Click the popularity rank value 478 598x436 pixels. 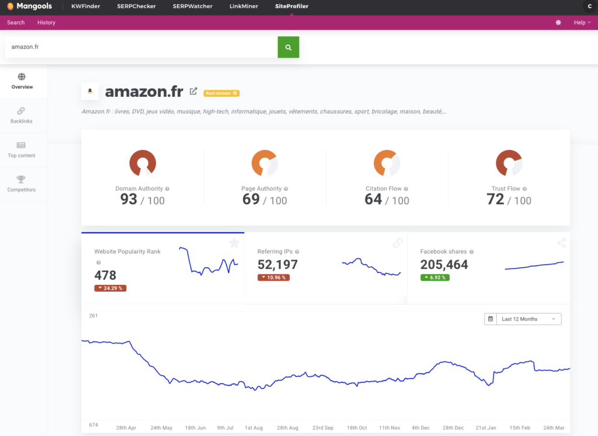click(105, 275)
